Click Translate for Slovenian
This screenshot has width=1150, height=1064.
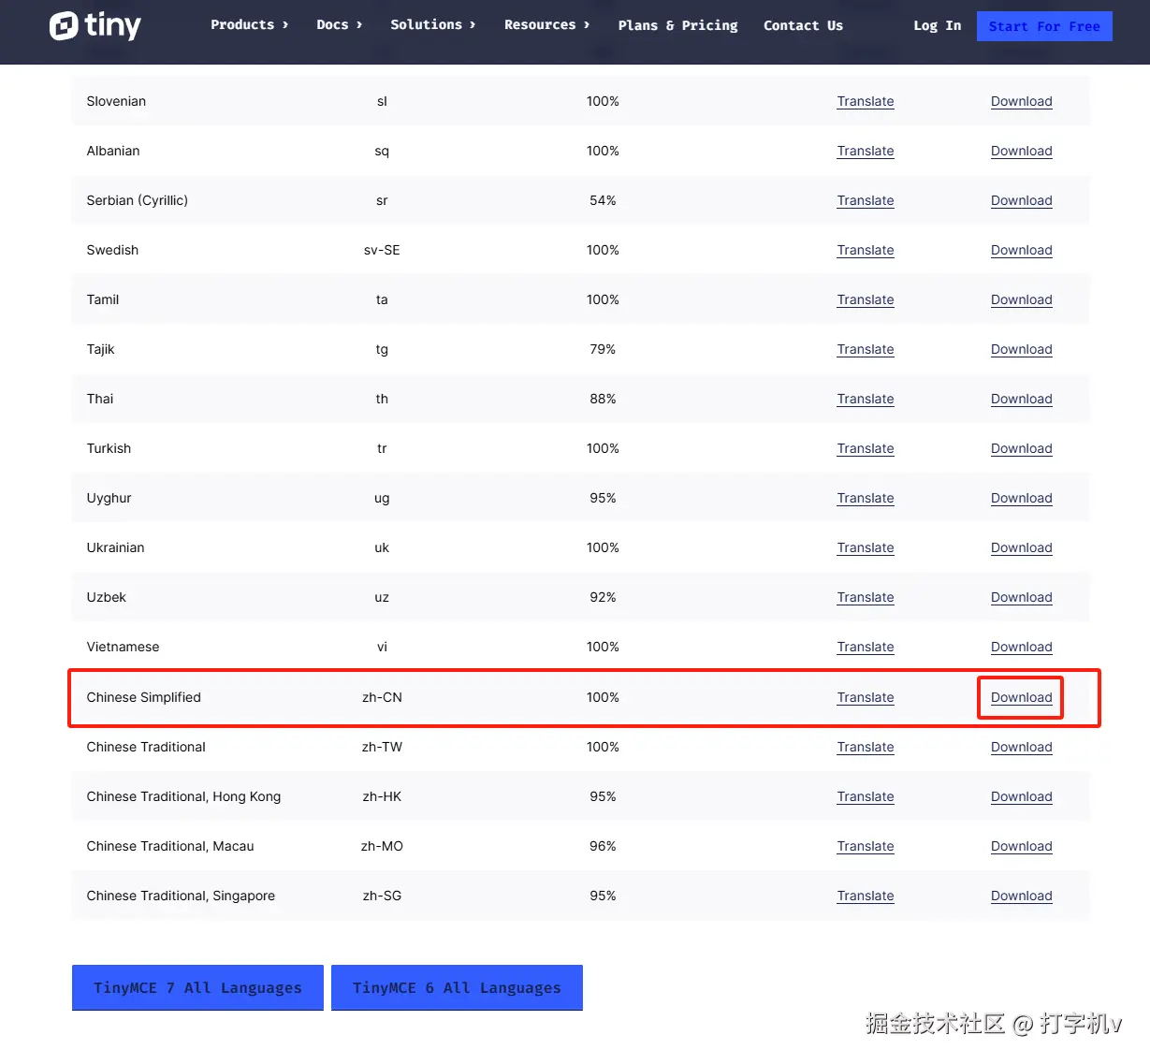tap(866, 101)
